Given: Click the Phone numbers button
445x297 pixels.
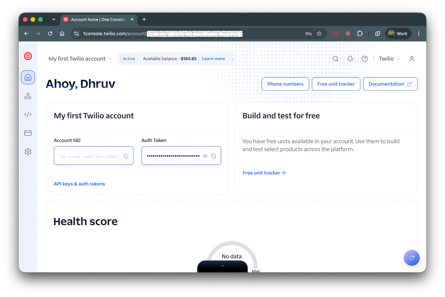Looking at the screenshot, I should [285, 84].
